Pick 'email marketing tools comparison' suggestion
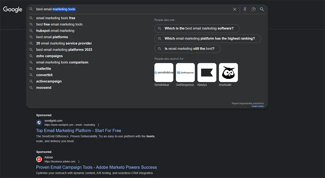325x178 pixels. point(62,62)
